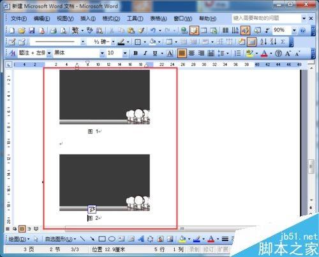Toggle left text alignment

(182, 53)
